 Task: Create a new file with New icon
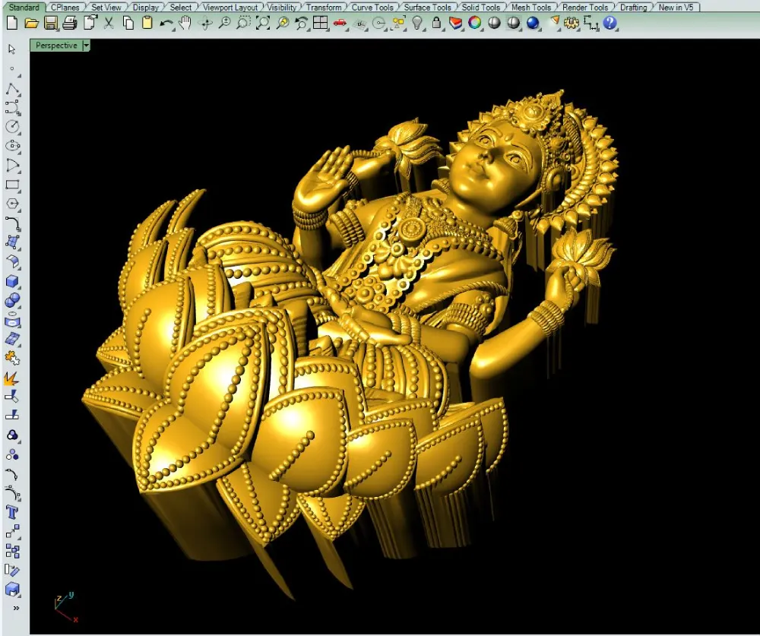pyautogui.click(x=12, y=23)
